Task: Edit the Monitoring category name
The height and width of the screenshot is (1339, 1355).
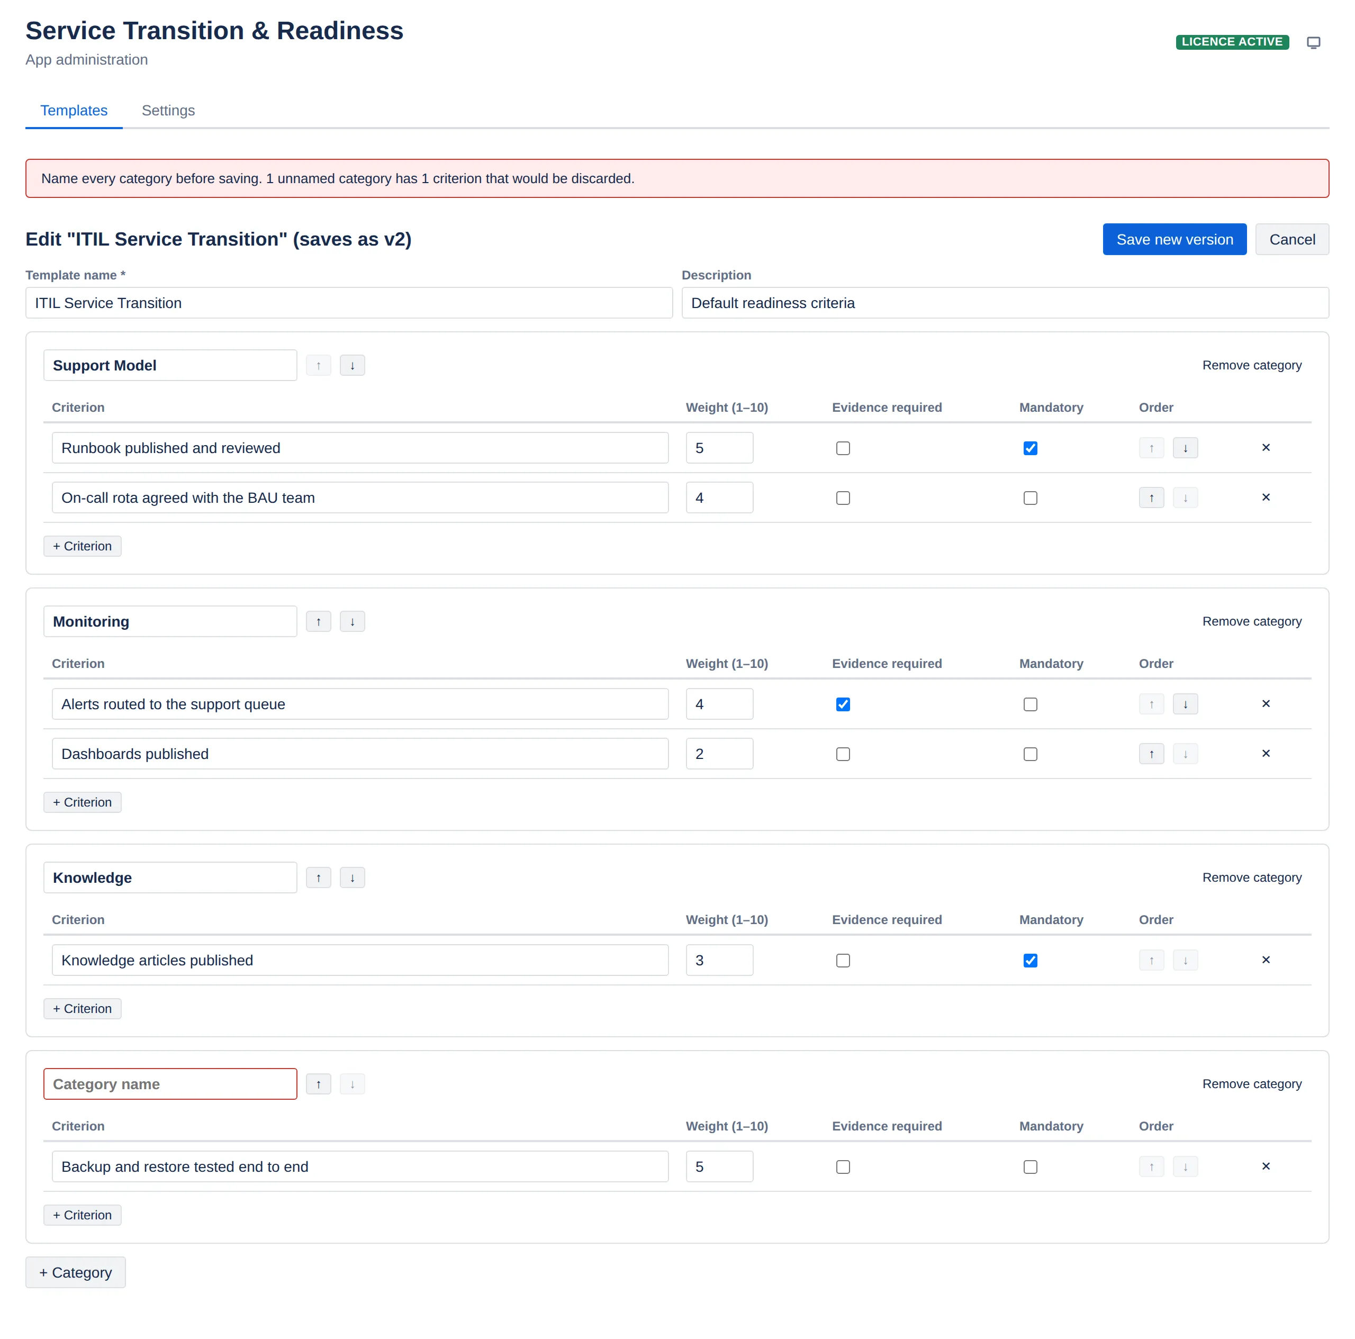Action: pyautogui.click(x=170, y=621)
